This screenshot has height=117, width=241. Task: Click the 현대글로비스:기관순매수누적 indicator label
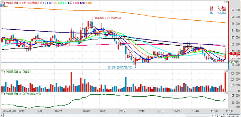click(22, 94)
